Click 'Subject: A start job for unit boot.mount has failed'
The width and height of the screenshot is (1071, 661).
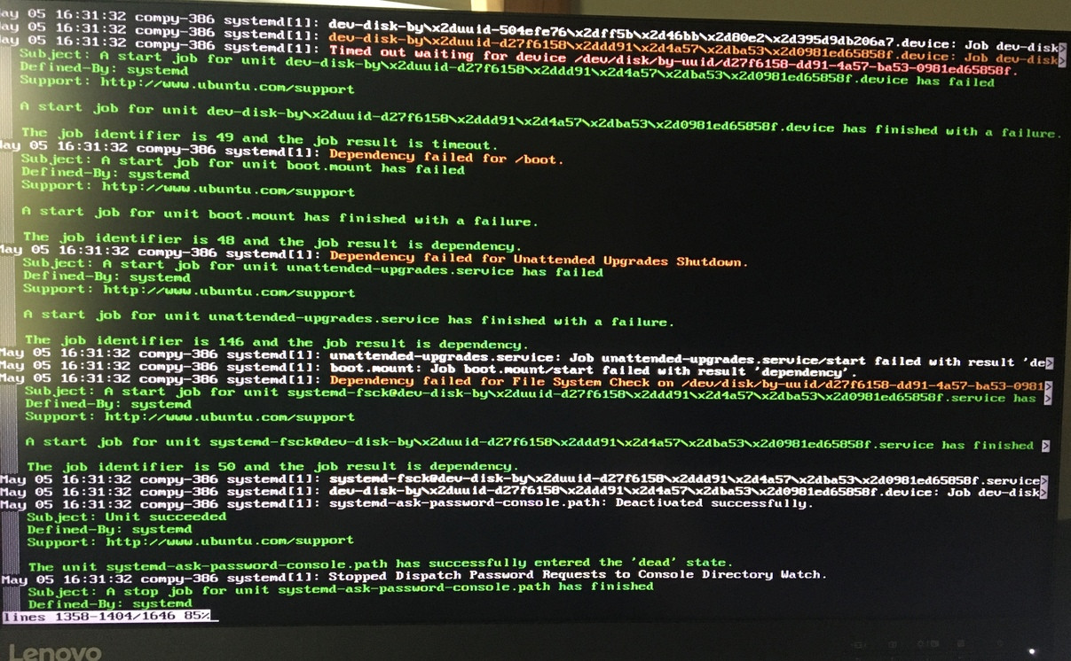(x=243, y=167)
